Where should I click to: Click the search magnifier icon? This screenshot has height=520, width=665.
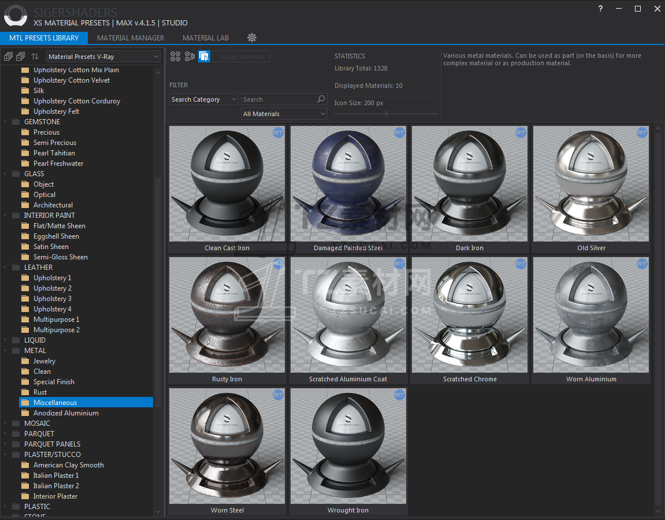321,99
